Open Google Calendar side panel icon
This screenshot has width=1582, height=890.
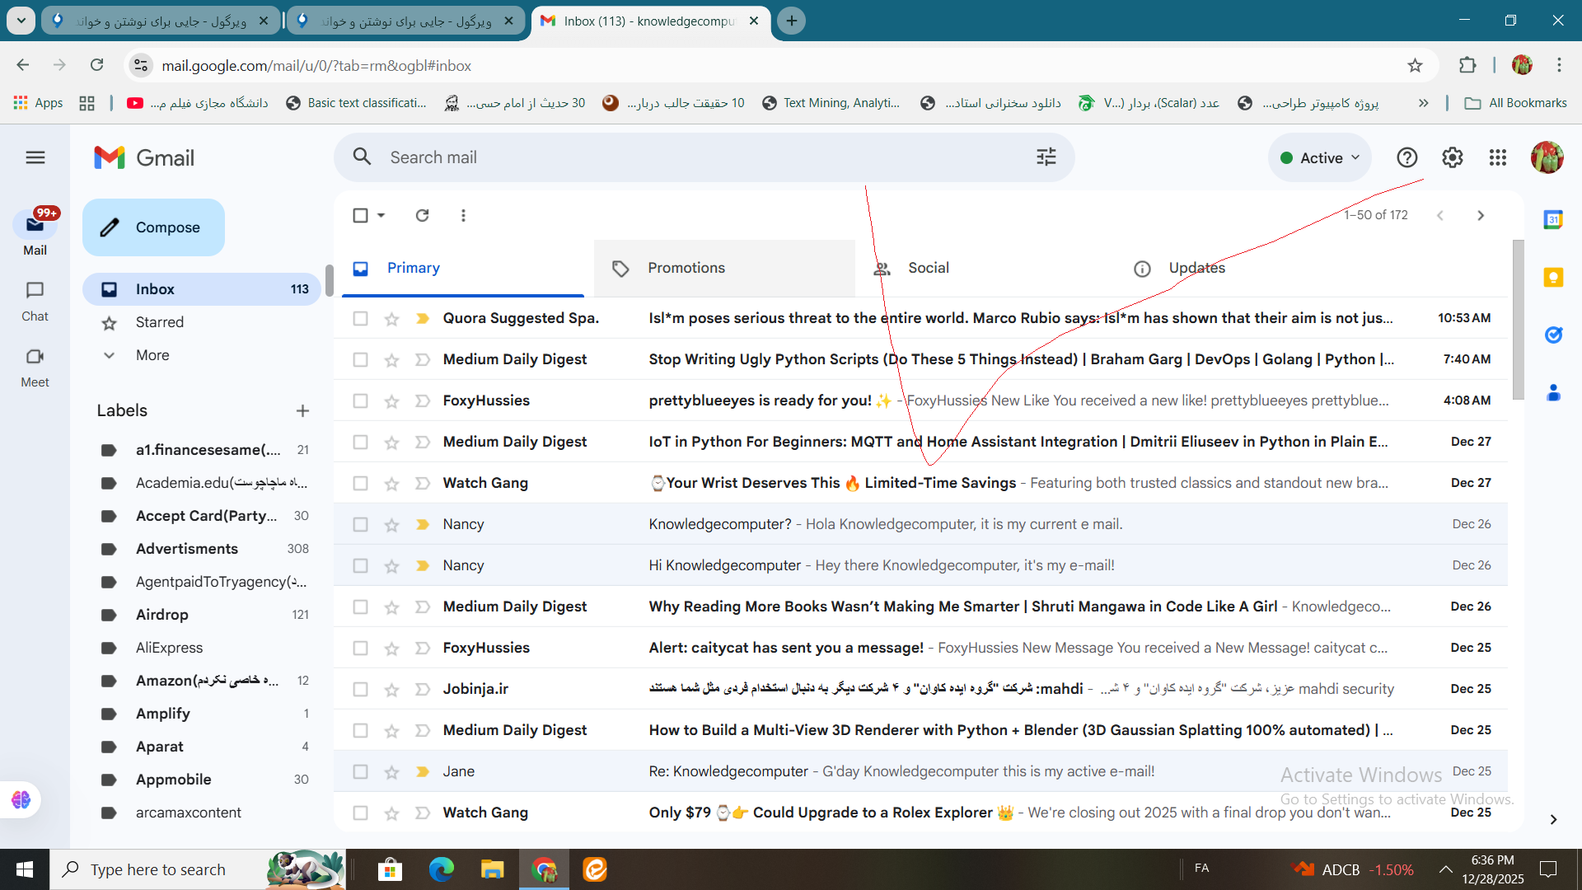tap(1553, 219)
